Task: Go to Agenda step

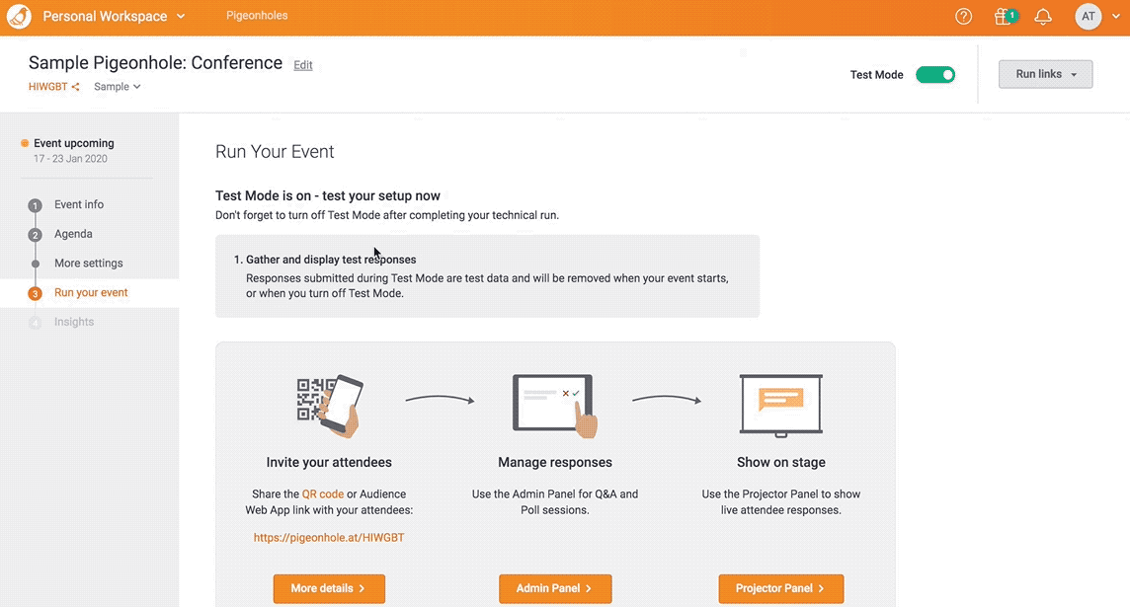Action: [73, 234]
